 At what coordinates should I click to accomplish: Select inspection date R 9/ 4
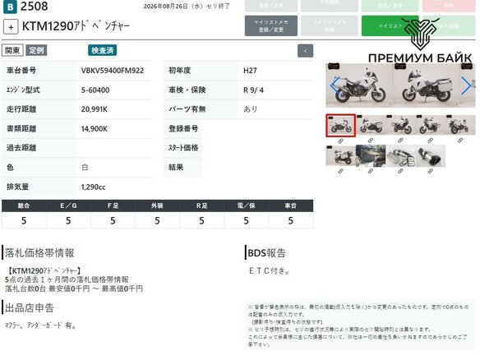(x=253, y=90)
